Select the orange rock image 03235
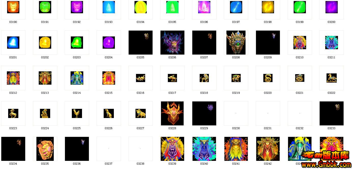353x170 pixels. click(45, 149)
